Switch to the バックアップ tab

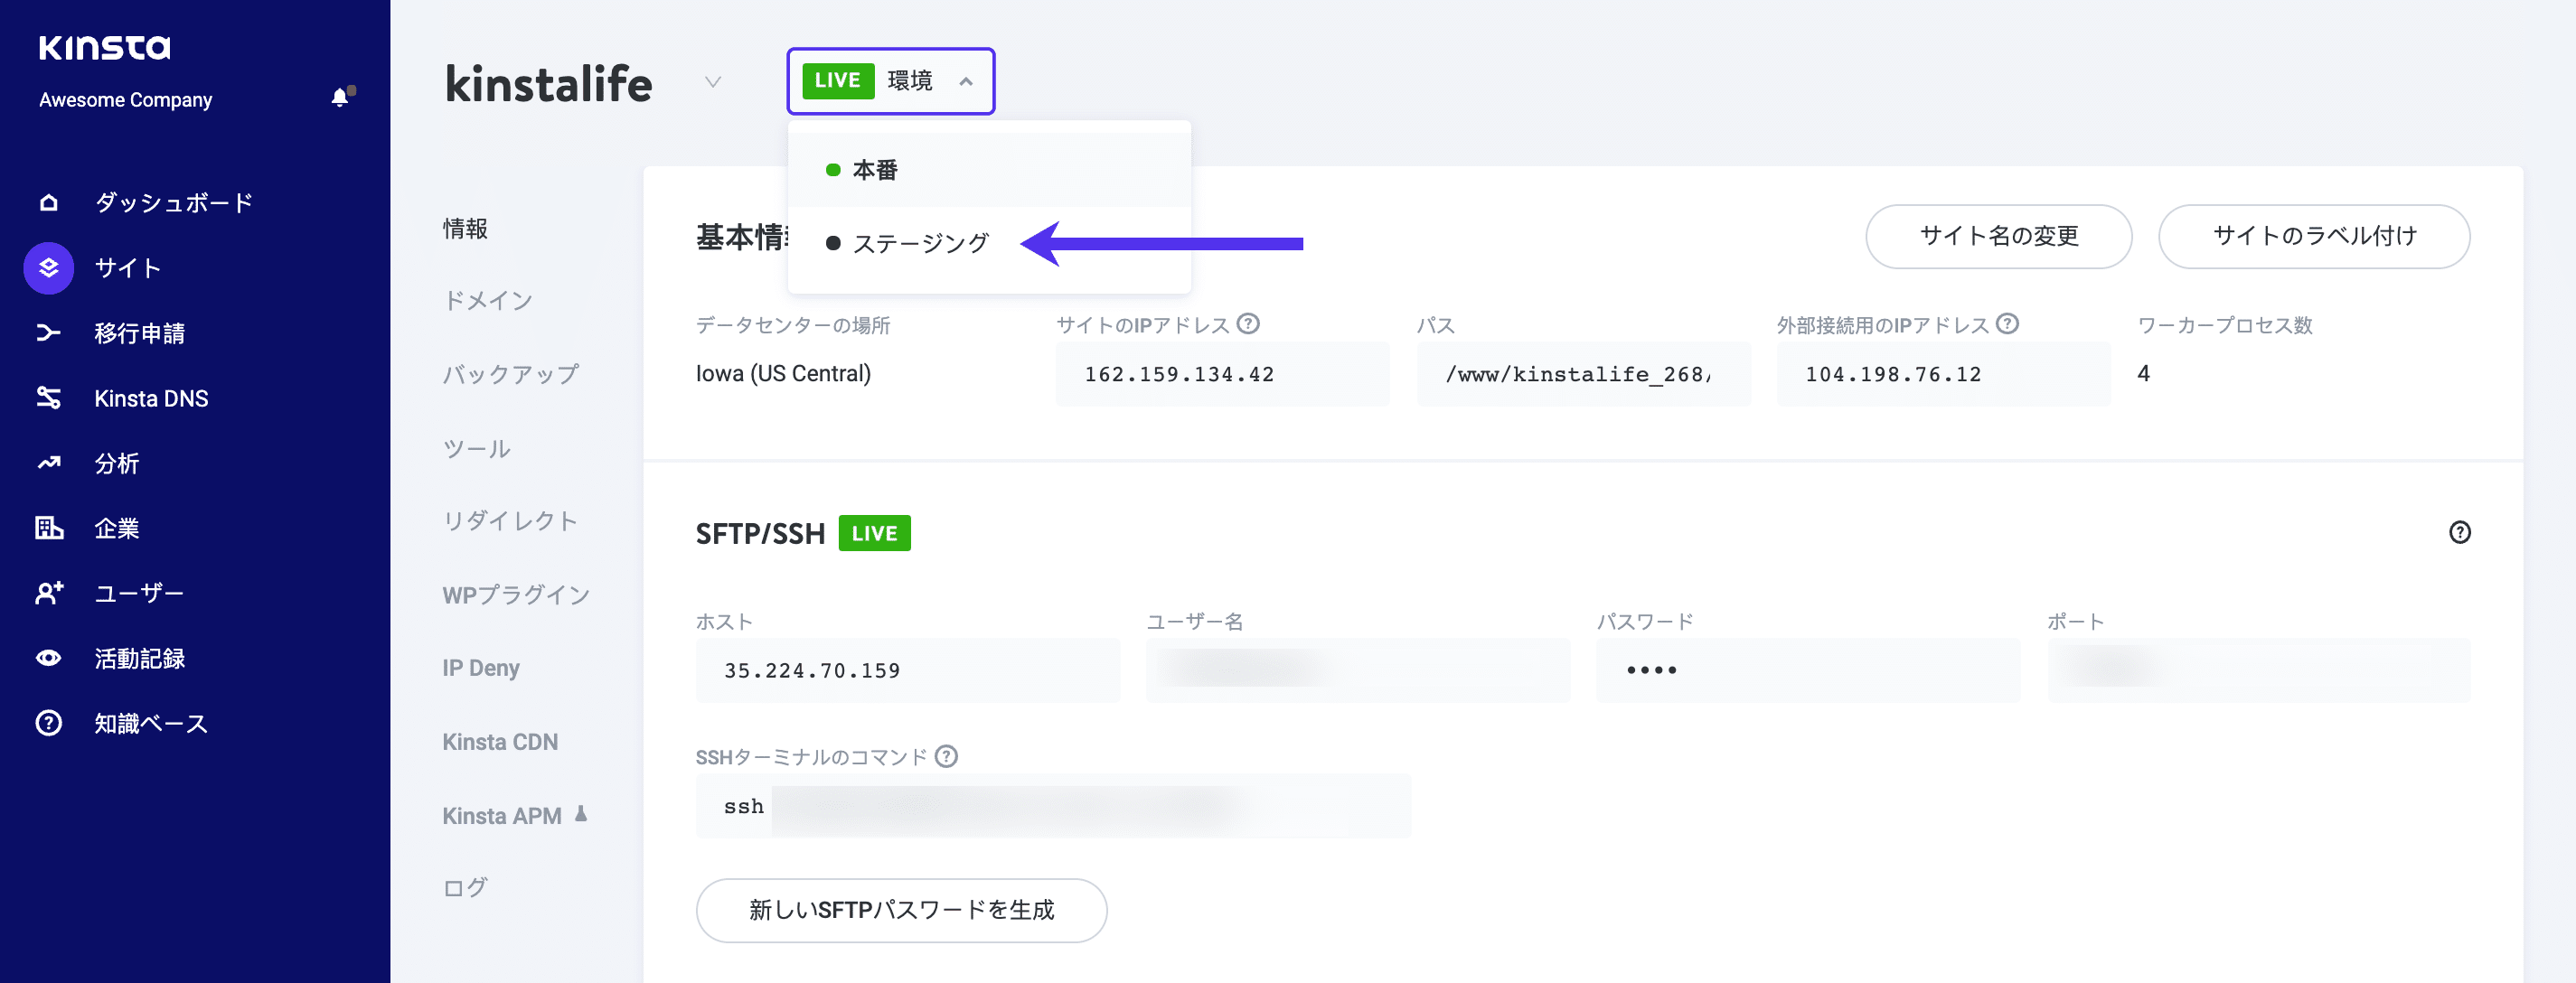(x=510, y=374)
